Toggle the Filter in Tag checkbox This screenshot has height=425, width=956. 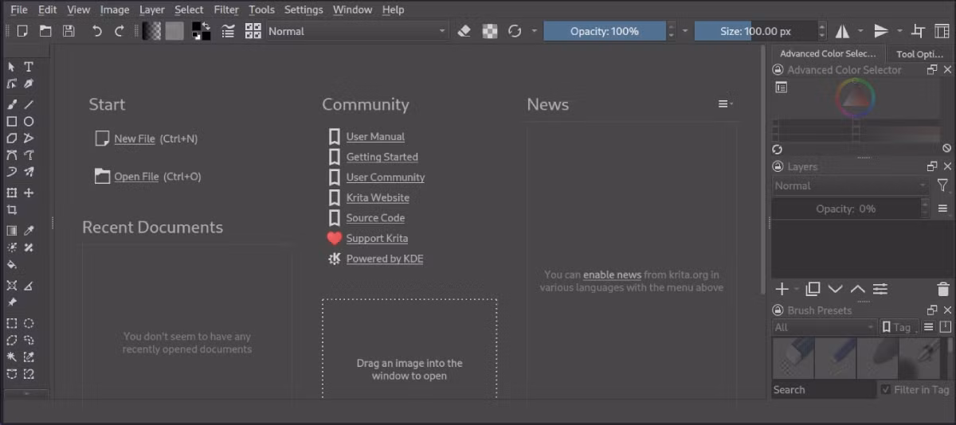coord(886,389)
